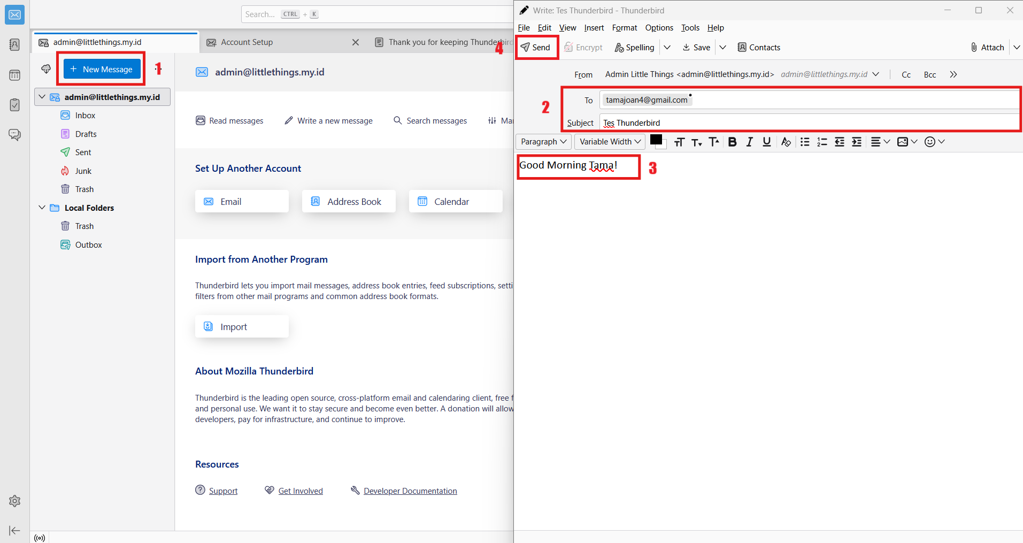
Task: Click the online status indicator icon
Action: coord(40,538)
